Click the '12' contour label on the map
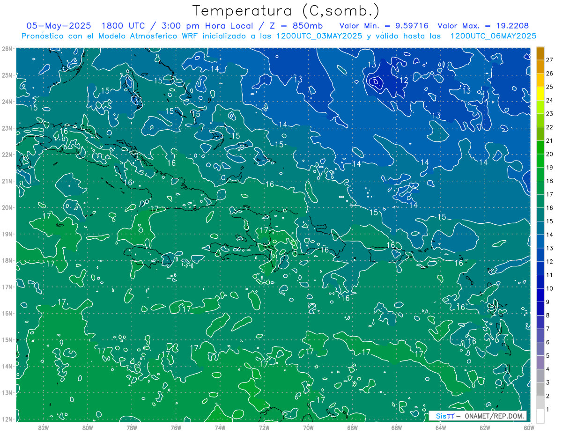 404,81
